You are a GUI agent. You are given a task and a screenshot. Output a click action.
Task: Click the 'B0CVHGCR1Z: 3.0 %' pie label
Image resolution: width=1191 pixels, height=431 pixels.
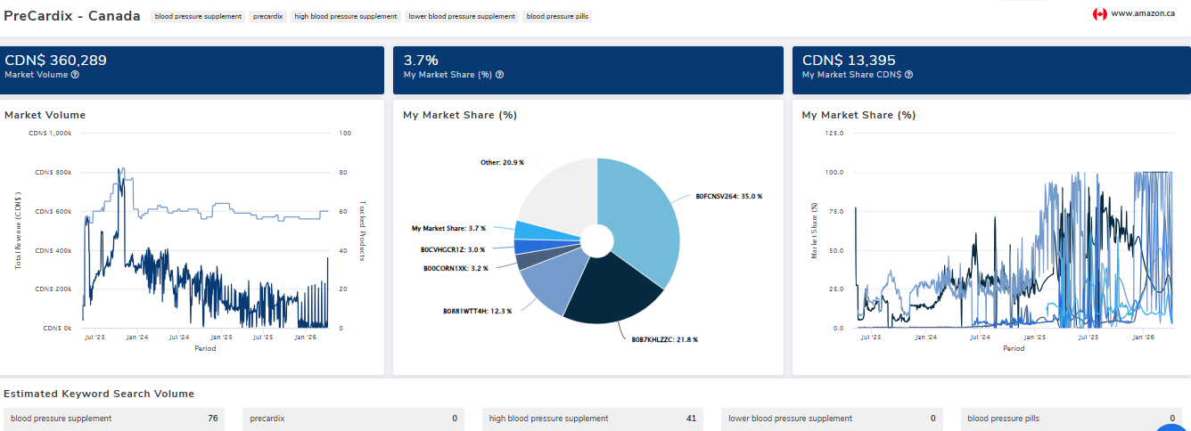click(x=452, y=249)
